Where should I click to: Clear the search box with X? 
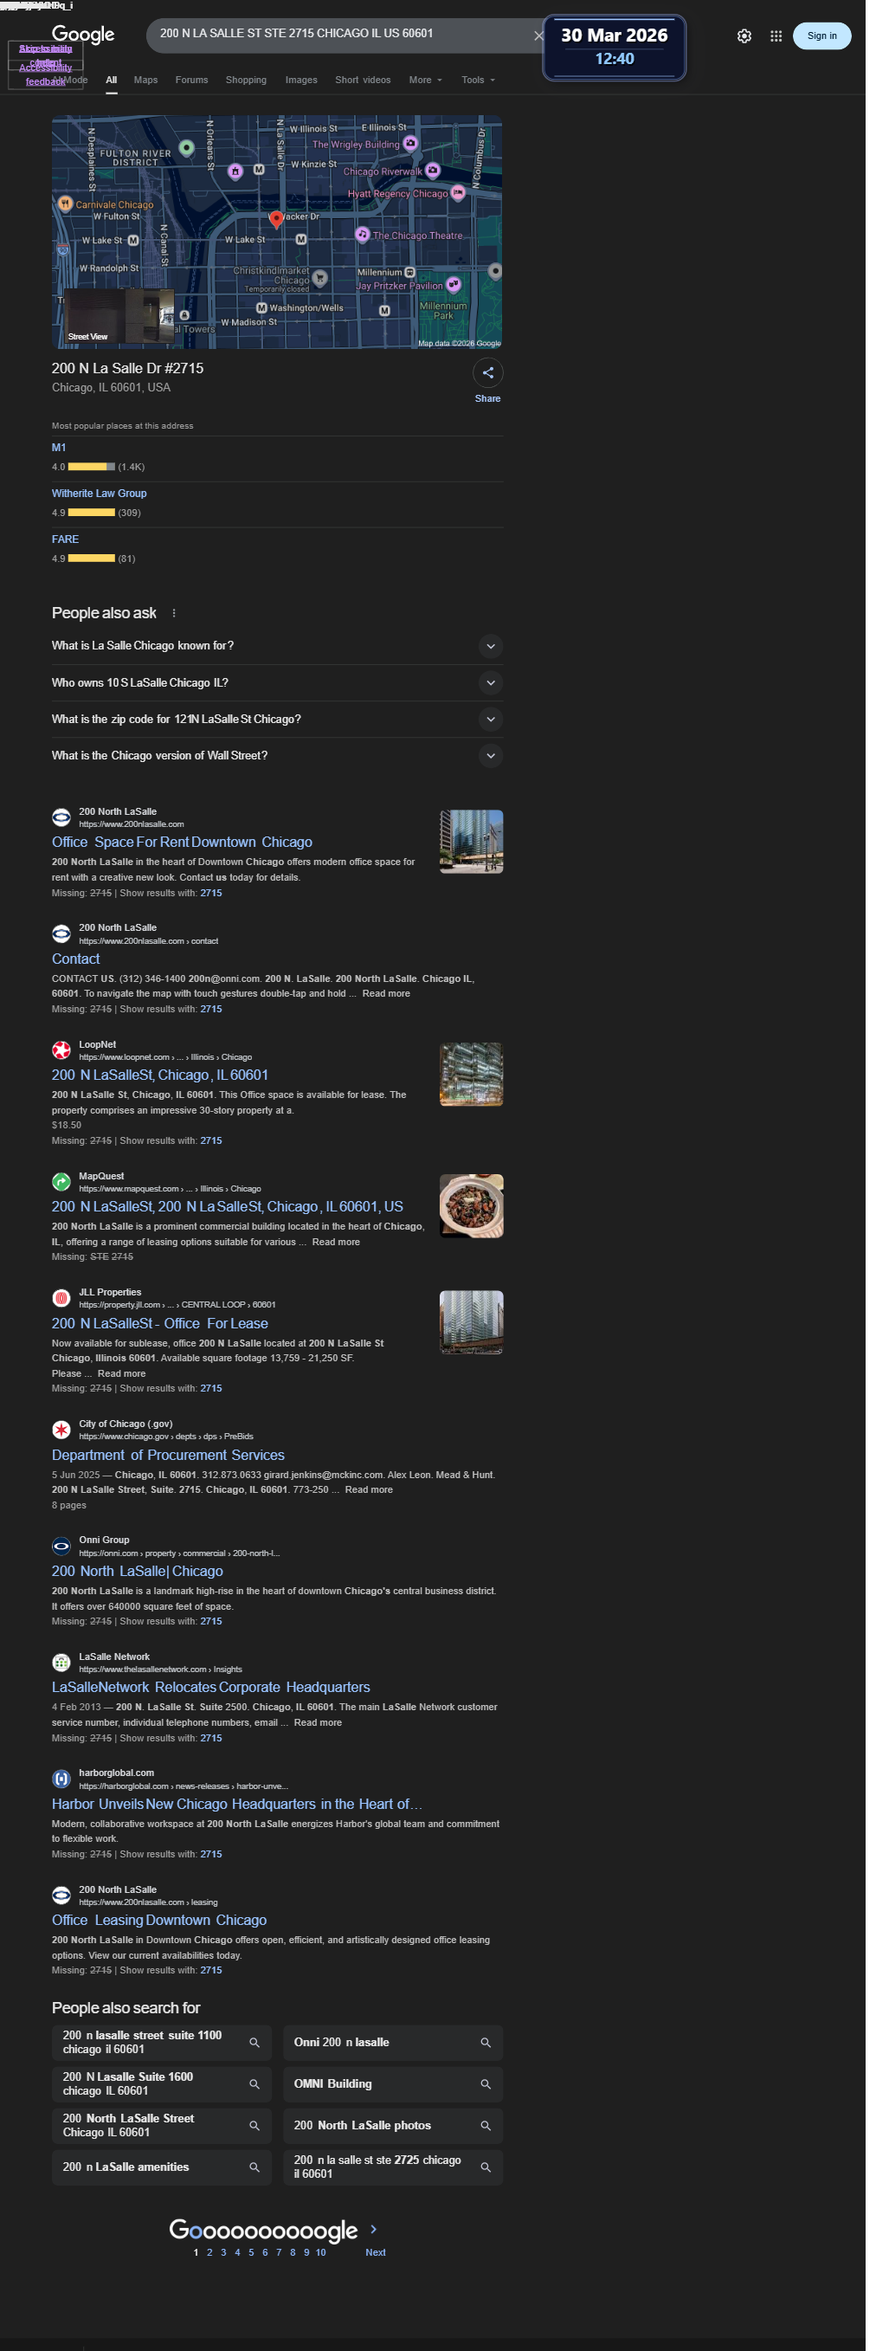(x=538, y=36)
